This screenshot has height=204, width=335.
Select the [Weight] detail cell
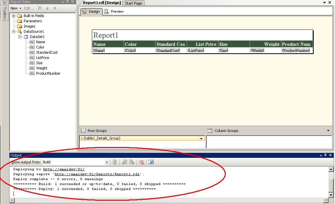pyautogui.click(x=265, y=50)
